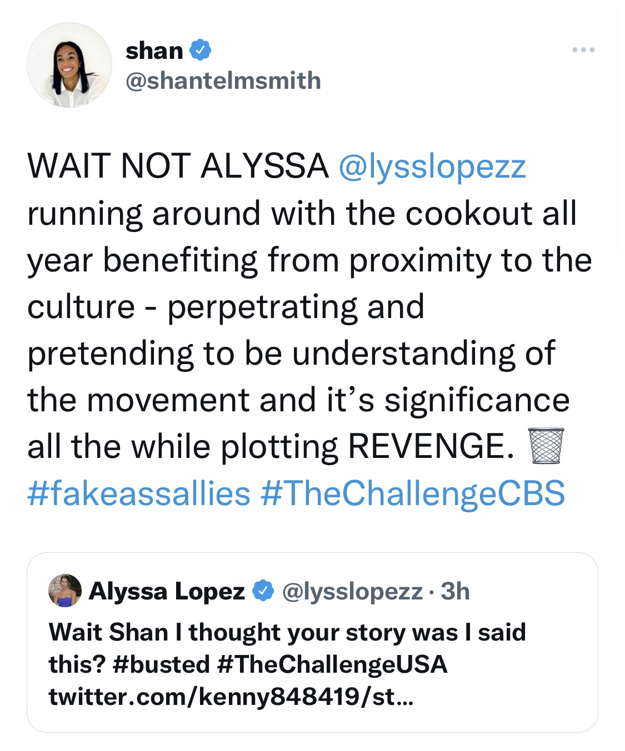Open the #fakeassallies hashtag
This screenshot has height=751, width=625.
coord(139,493)
